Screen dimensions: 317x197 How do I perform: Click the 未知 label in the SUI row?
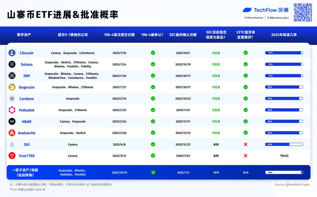pos(216,144)
